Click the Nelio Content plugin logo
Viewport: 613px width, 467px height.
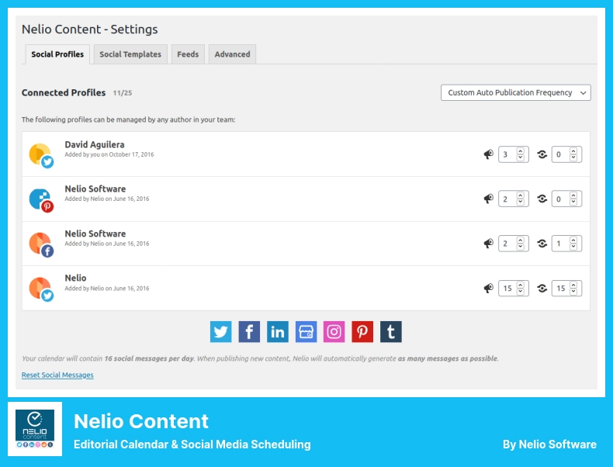pos(35,429)
